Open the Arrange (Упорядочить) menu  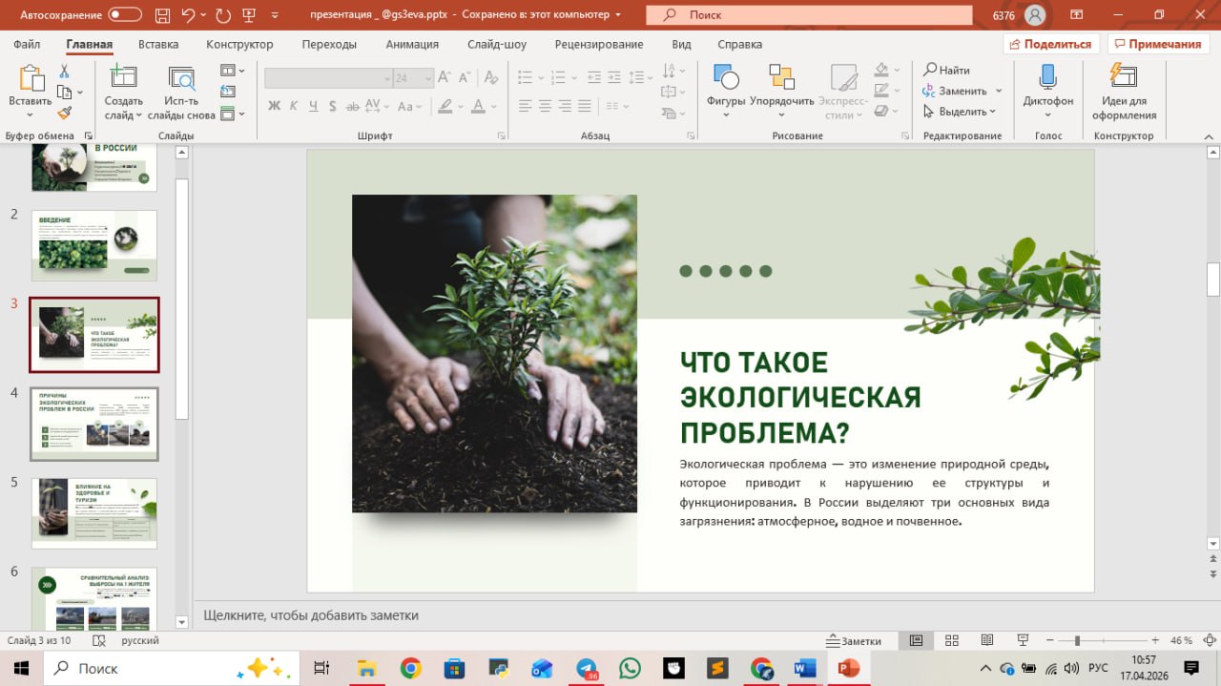click(781, 79)
